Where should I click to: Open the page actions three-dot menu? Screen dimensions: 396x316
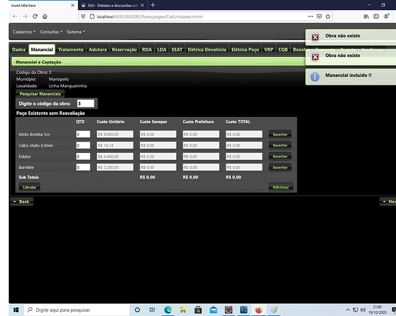coord(310,16)
